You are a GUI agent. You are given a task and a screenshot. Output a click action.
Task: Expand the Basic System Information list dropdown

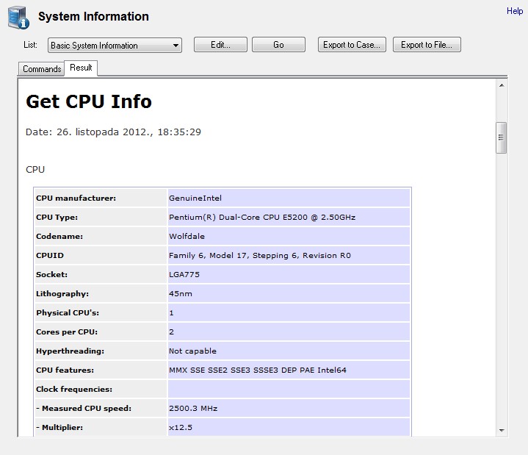click(115, 46)
